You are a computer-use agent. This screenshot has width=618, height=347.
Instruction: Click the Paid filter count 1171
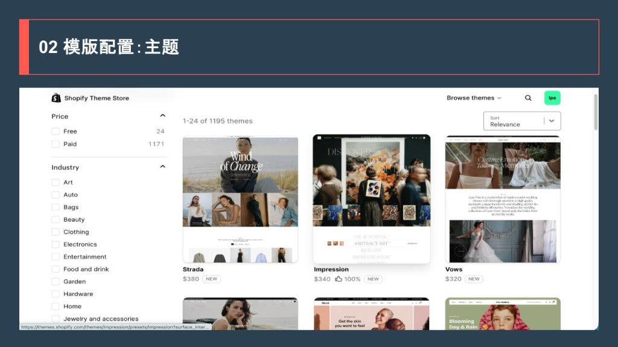point(156,144)
